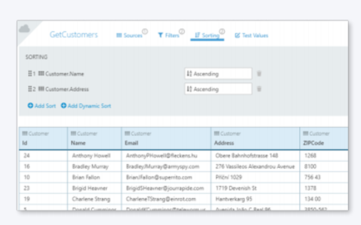The width and height of the screenshot is (361, 225).
Task: Delete the Customer.Address sort with trash icon
Action: pos(259,89)
